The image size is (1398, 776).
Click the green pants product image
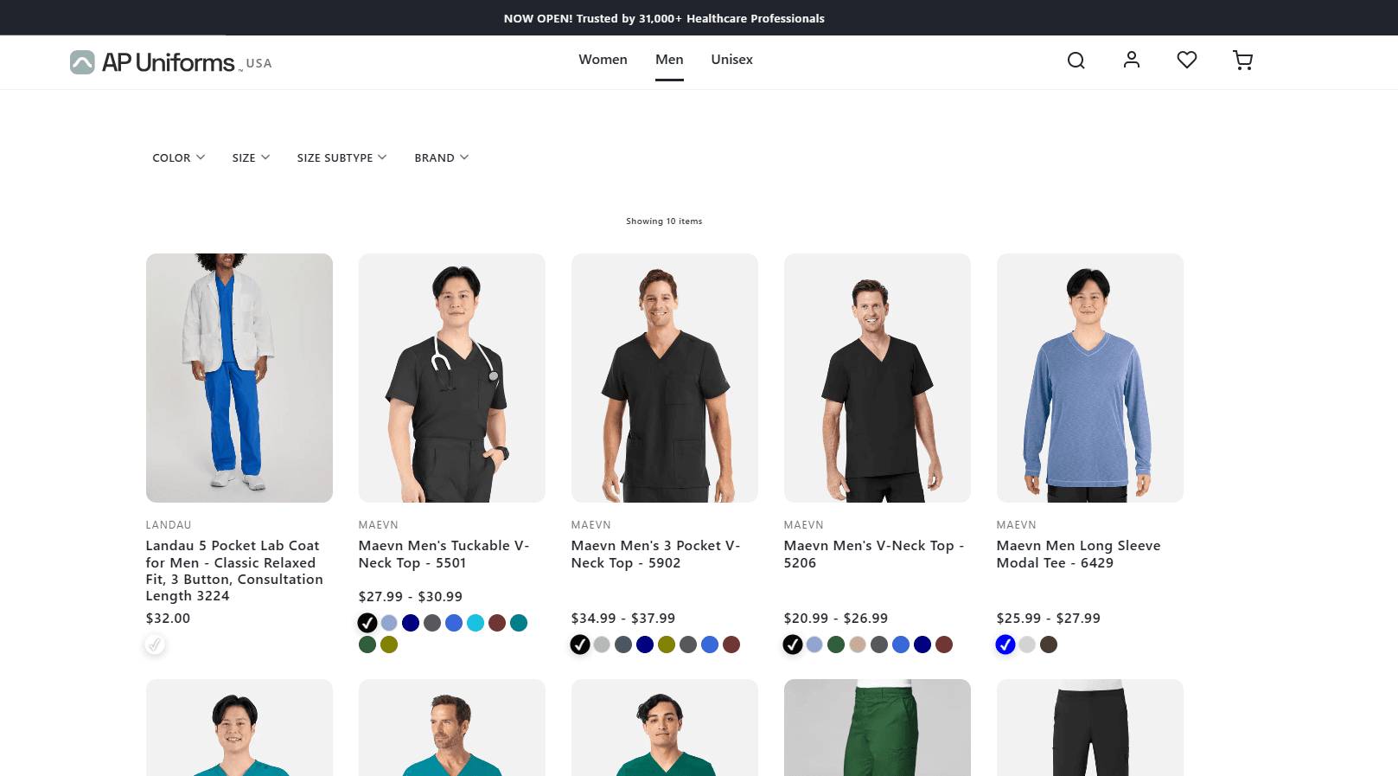[x=878, y=728]
